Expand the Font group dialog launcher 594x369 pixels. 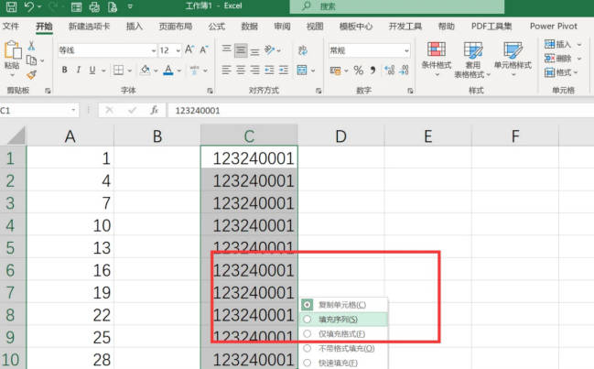point(210,91)
